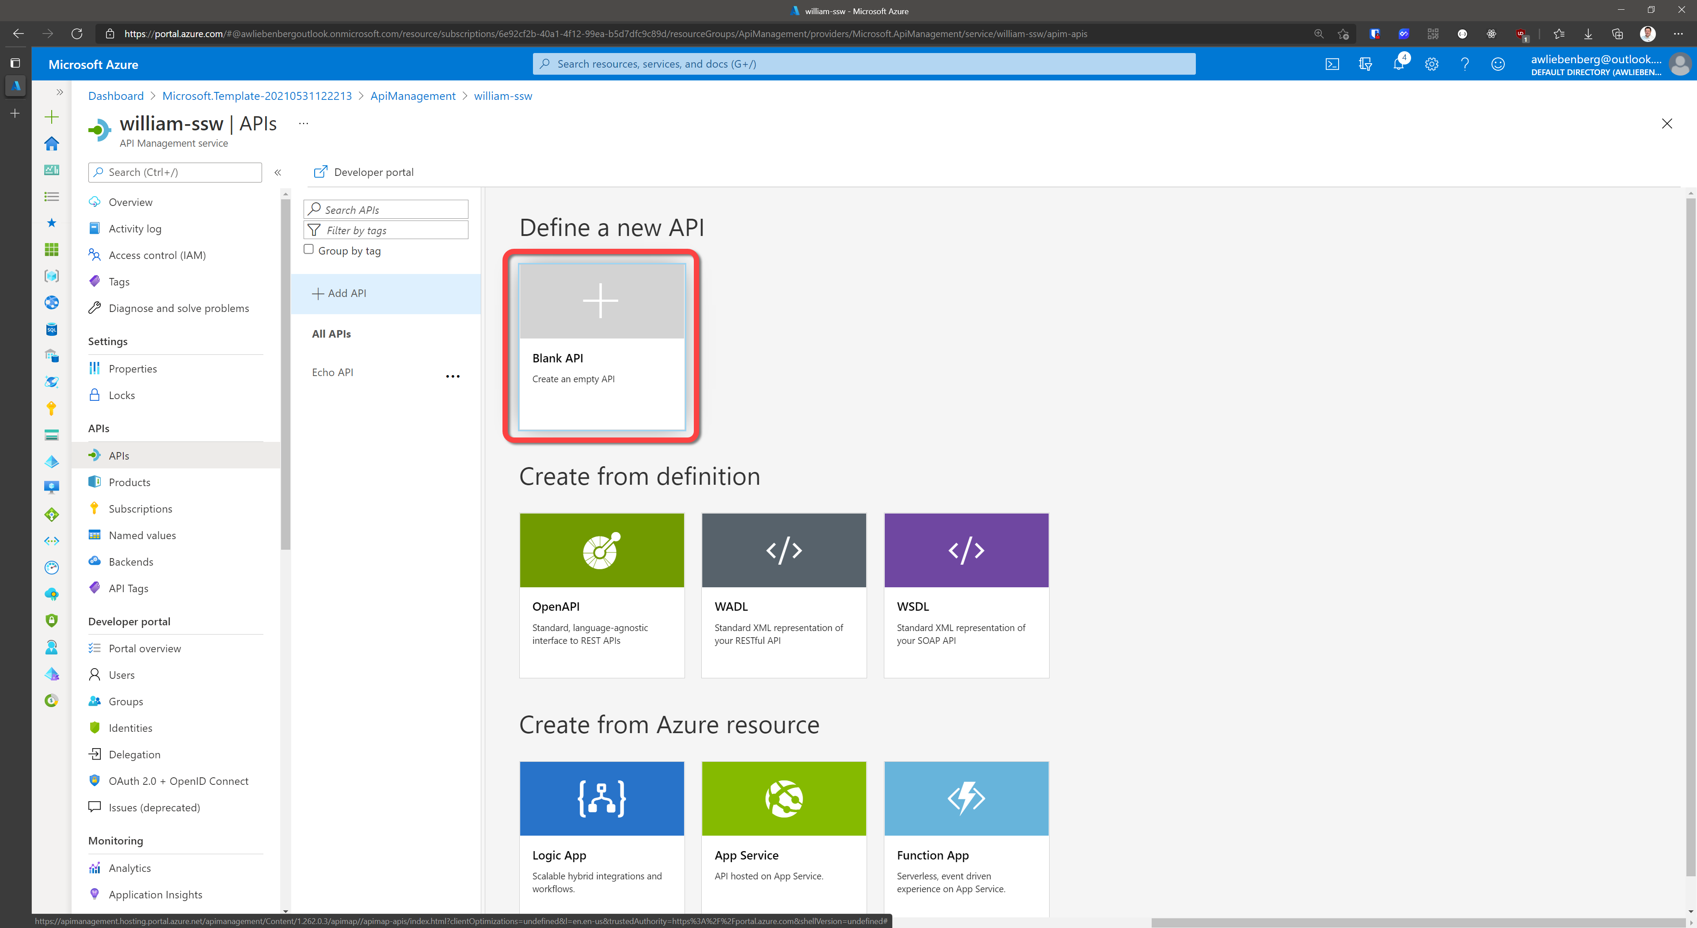Click ApiManagement breadcrumb link
This screenshot has height=928, width=1697.
[x=412, y=96]
